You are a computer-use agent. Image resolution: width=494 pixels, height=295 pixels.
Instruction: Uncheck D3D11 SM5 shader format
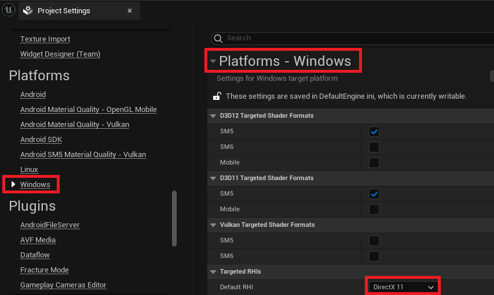point(374,194)
